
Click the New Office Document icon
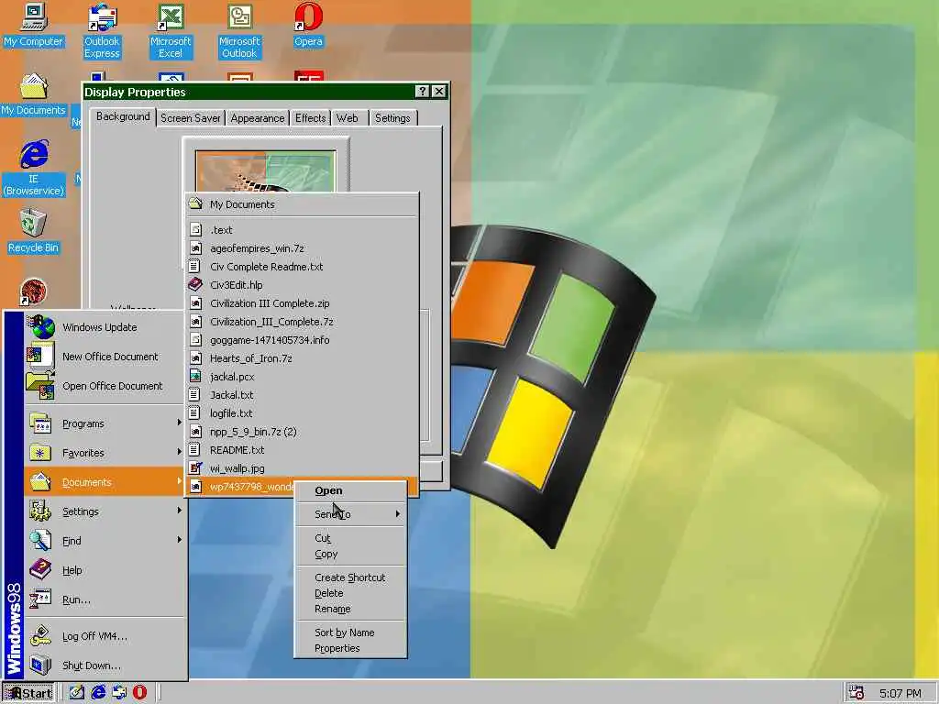(40, 357)
